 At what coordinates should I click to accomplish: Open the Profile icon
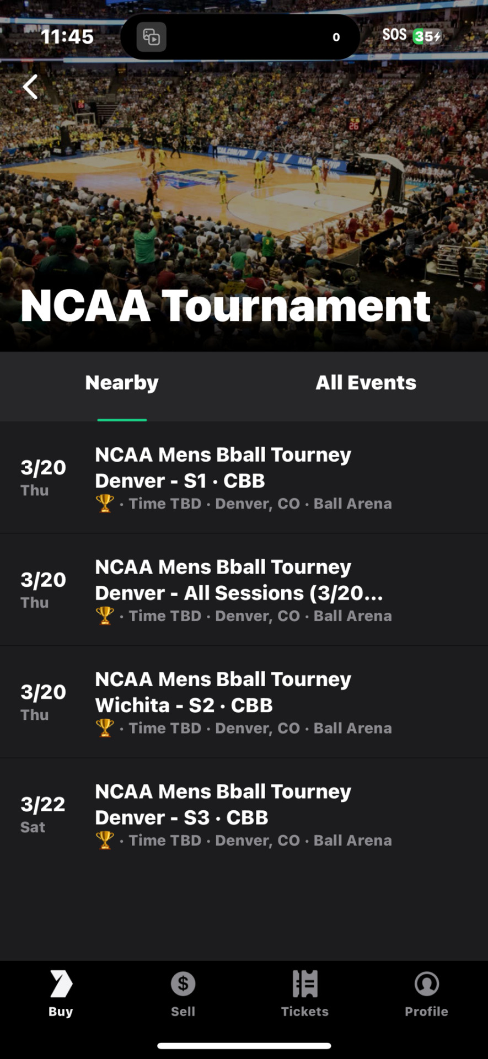pyautogui.click(x=426, y=983)
